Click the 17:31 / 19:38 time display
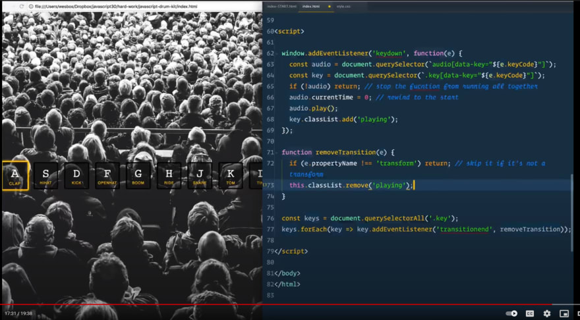Viewport: 580px width, 320px height. [18, 313]
